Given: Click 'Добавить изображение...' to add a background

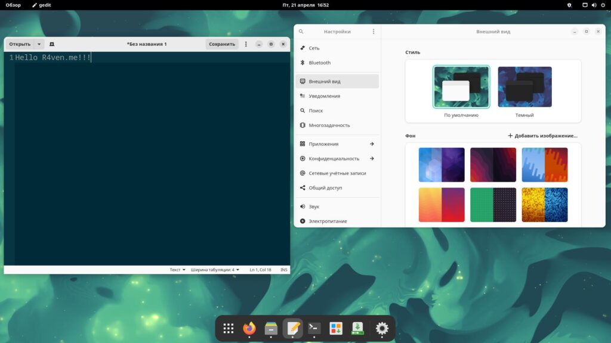Looking at the screenshot, I should point(542,136).
